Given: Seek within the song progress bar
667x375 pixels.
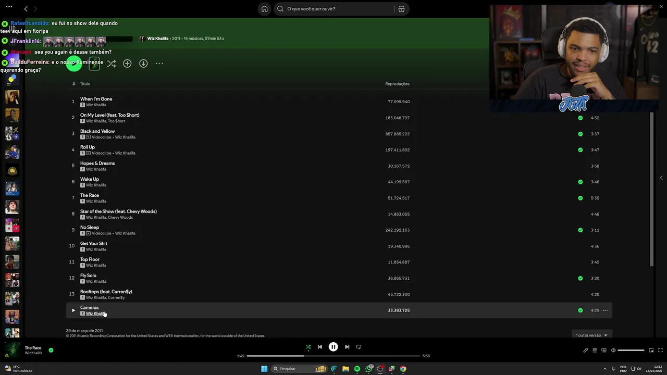Looking at the screenshot, I should click(x=333, y=356).
